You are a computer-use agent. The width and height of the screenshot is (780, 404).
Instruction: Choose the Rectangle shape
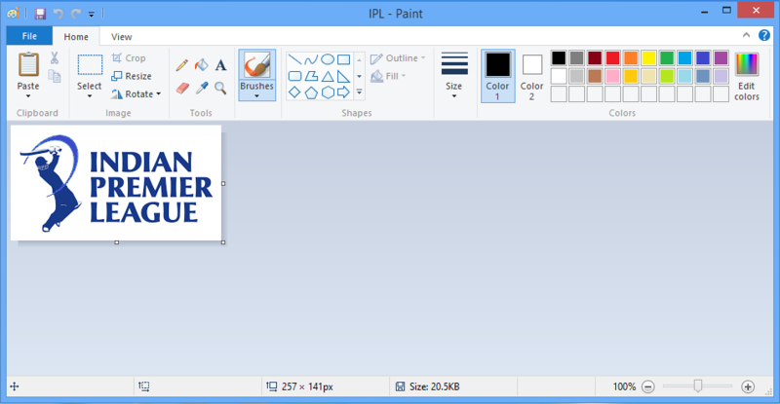point(344,59)
